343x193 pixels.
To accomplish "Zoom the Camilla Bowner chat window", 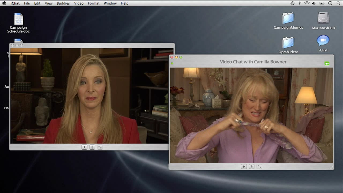I will 181,57.
